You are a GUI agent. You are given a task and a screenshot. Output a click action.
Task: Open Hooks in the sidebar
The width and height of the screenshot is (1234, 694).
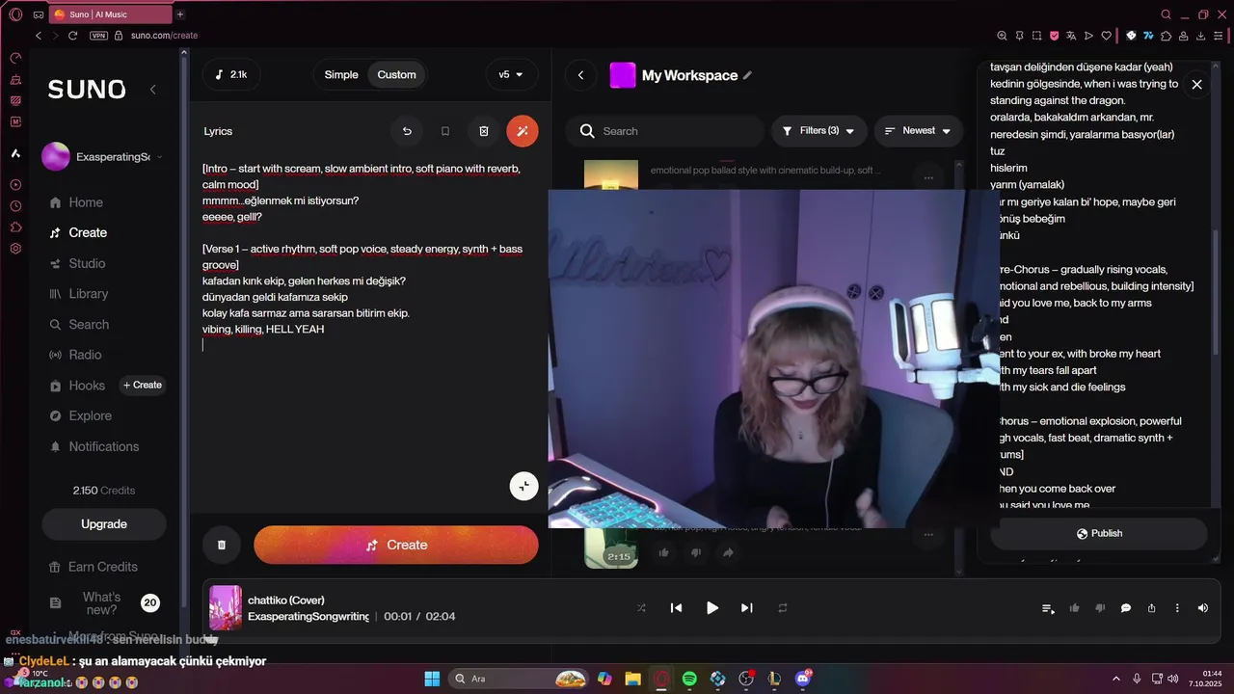coord(77,386)
